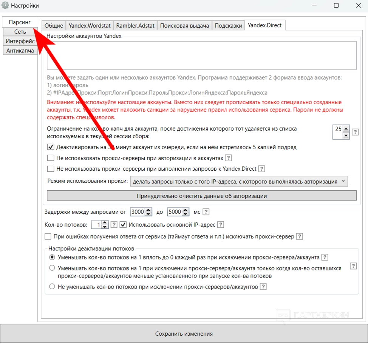Toggle deactivating account after 5 captchas in a row
Screen dimensions: 368x344
point(51,147)
